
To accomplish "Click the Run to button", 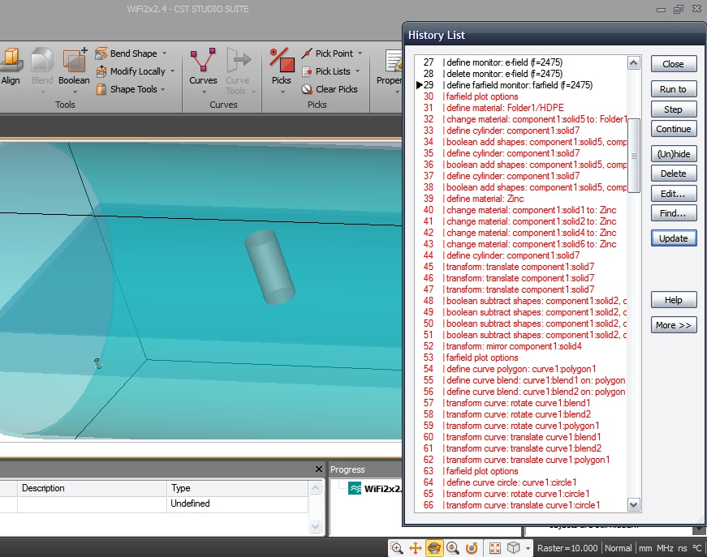I will click(x=673, y=89).
